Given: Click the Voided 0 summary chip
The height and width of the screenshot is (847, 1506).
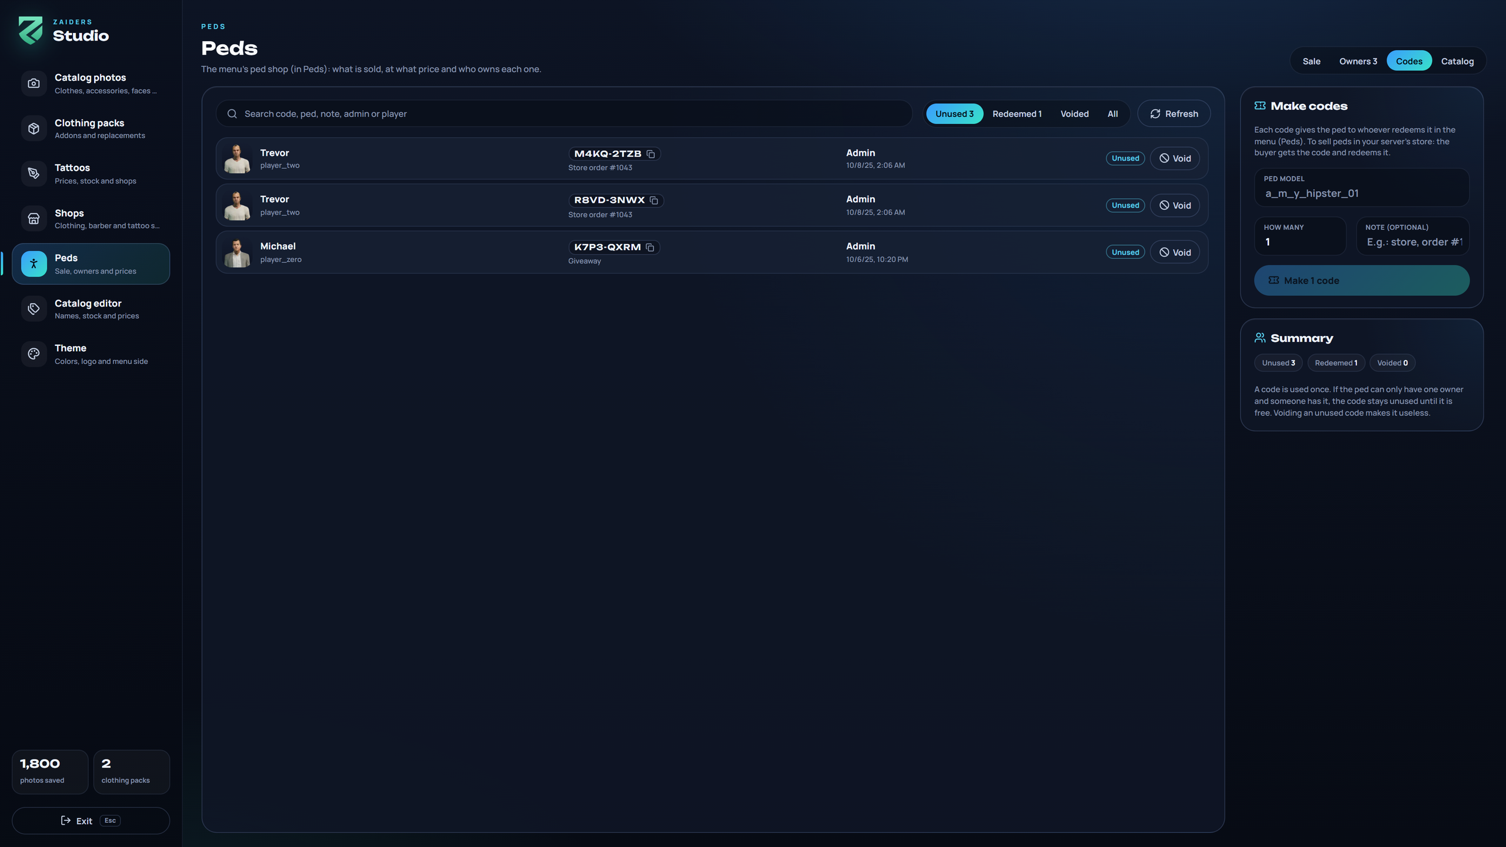Looking at the screenshot, I should (1392, 363).
